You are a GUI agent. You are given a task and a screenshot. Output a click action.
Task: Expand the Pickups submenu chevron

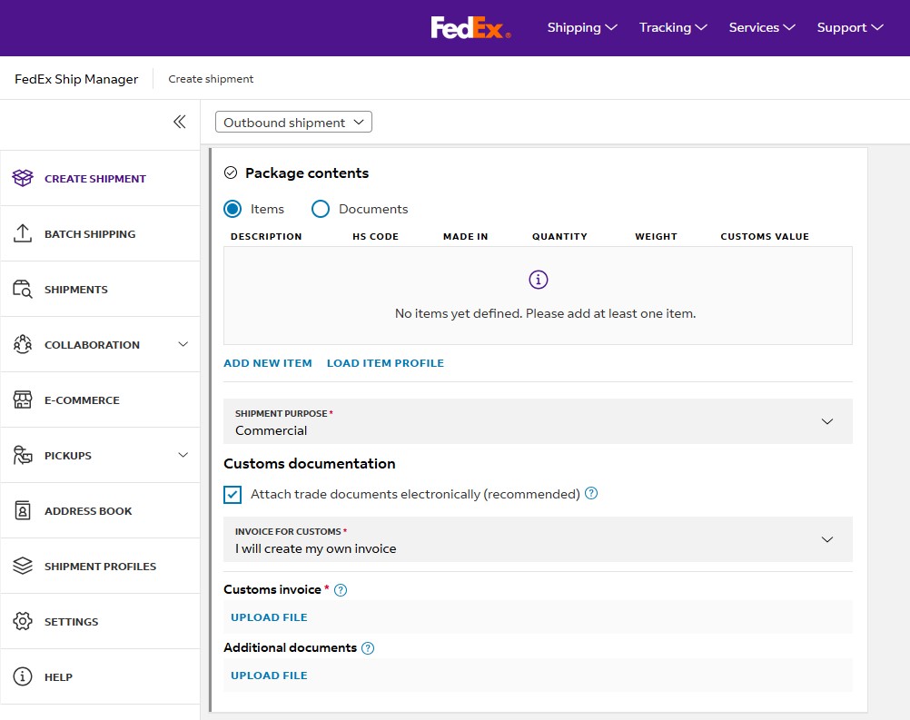[x=183, y=455]
